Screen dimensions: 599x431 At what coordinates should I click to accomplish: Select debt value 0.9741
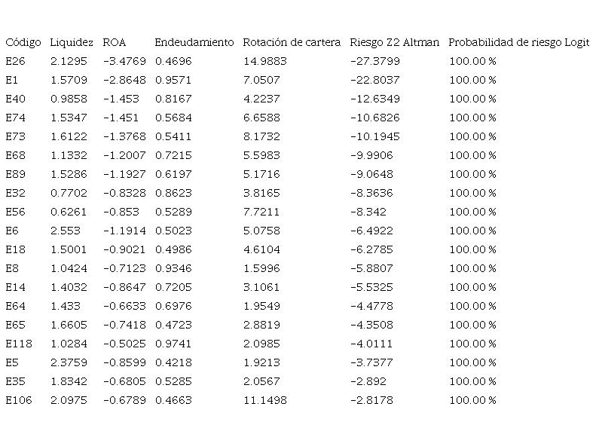pos(173,344)
